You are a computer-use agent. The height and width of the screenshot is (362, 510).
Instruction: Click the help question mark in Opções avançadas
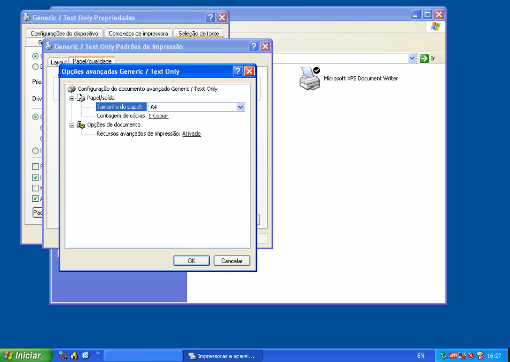(238, 72)
